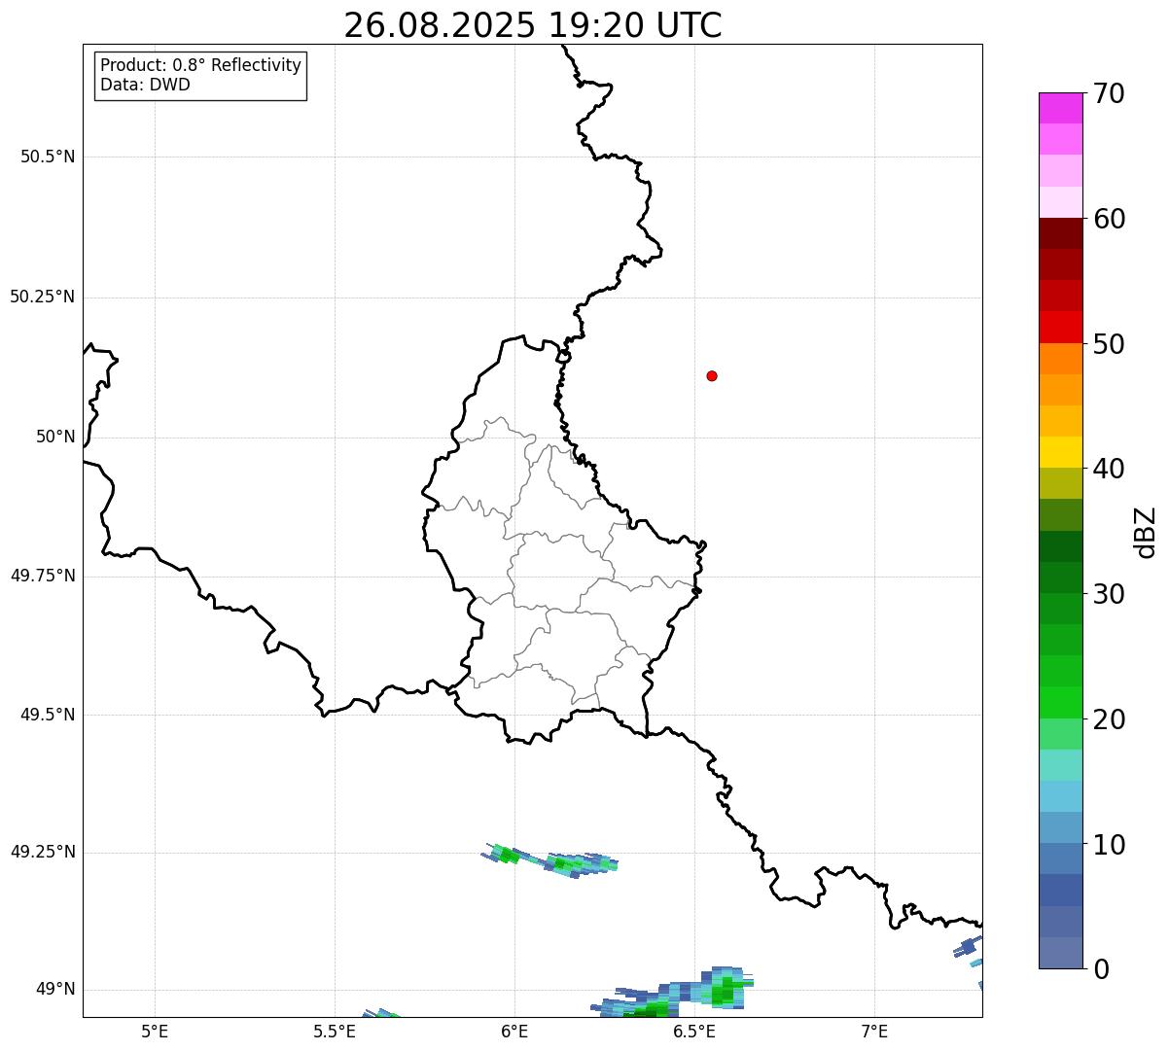Click the colorbar tick label 0

(x=1101, y=969)
